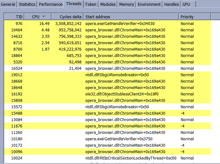Switch to the Handles tab
220x164 pixels.
[x=171, y=4]
